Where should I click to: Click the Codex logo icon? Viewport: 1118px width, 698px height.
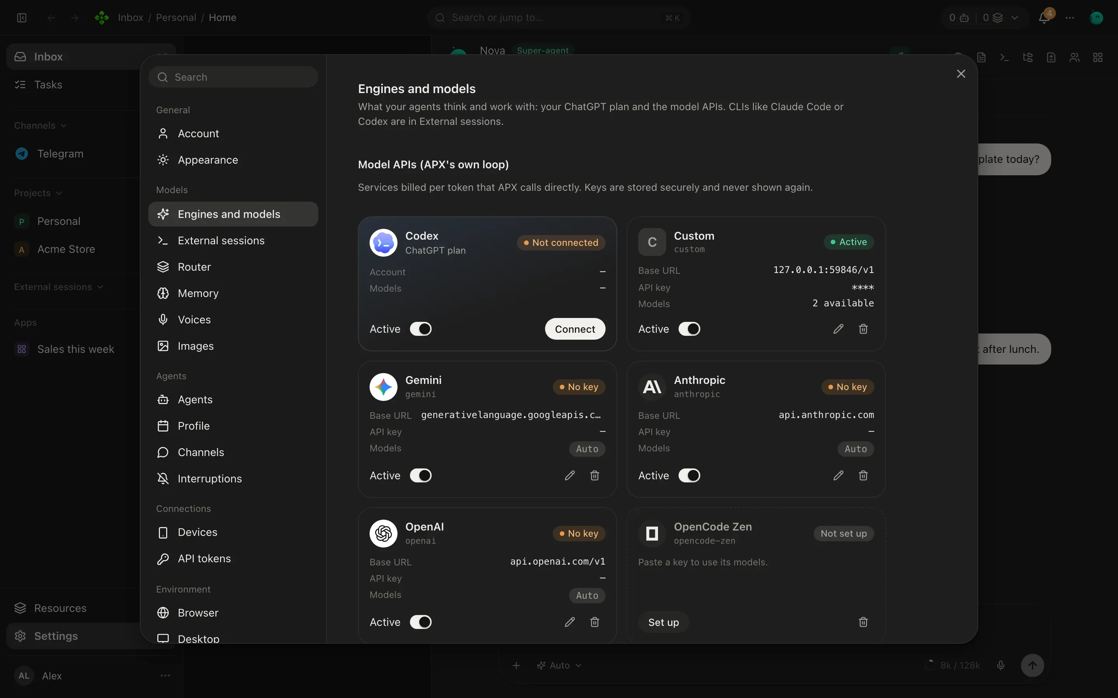384,242
